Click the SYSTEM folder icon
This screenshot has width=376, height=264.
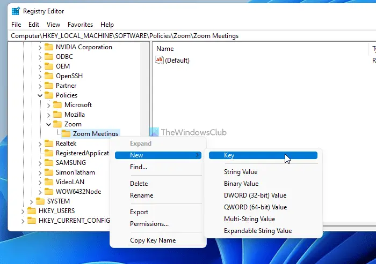coord(40,201)
